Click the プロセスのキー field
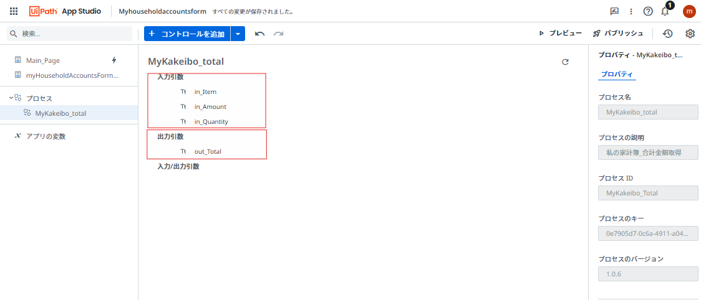The width and height of the screenshot is (701, 300). tap(648, 233)
